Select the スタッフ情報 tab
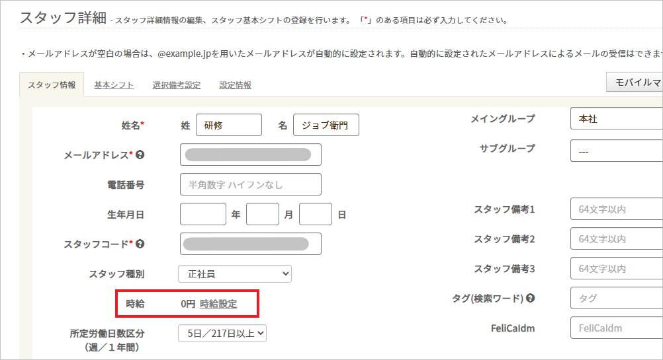The image size is (663, 360). pyautogui.click(x=52, y=85)
